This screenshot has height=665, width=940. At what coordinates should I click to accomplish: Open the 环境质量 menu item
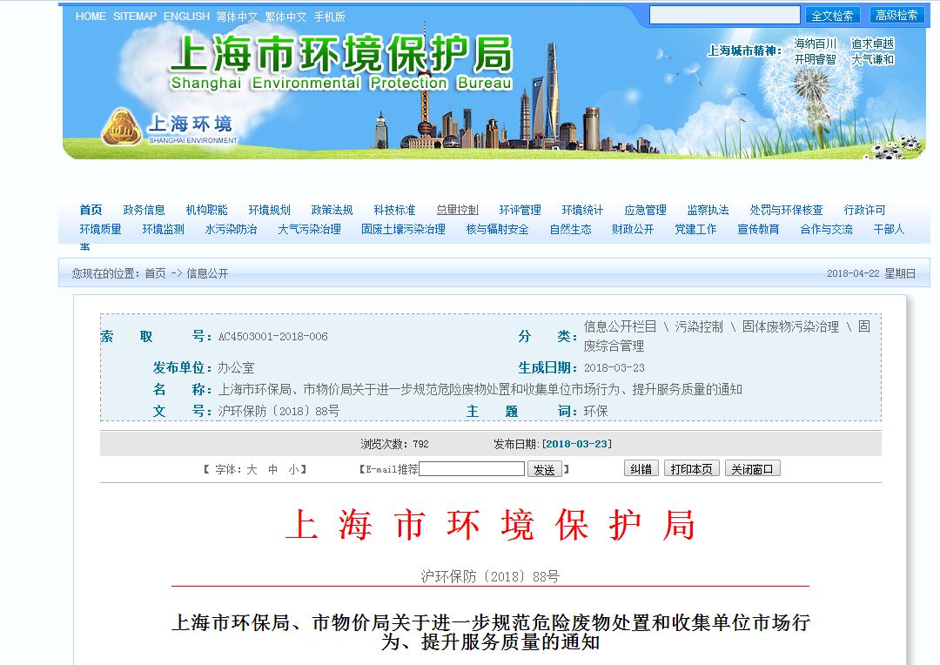tap(101, 229)
